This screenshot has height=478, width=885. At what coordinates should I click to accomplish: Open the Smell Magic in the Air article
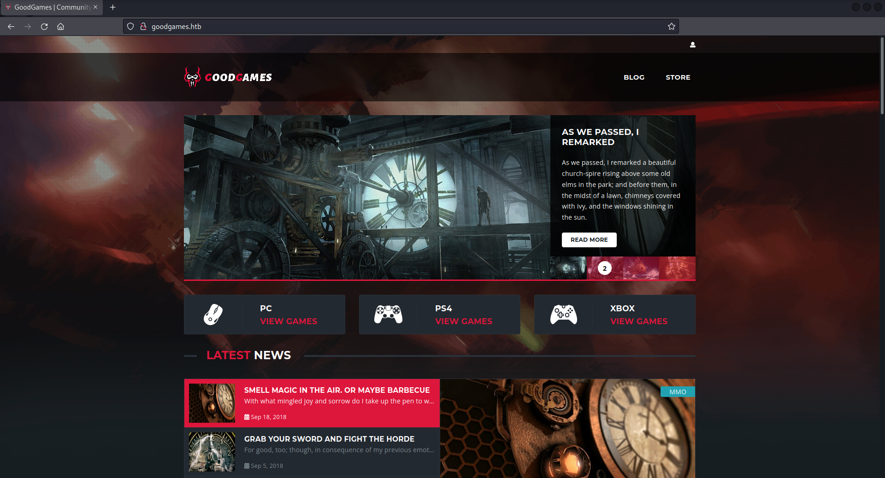[x=336, y=390]
